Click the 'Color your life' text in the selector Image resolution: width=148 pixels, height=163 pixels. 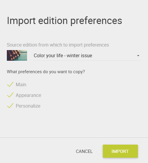click(x=48, y=56)
